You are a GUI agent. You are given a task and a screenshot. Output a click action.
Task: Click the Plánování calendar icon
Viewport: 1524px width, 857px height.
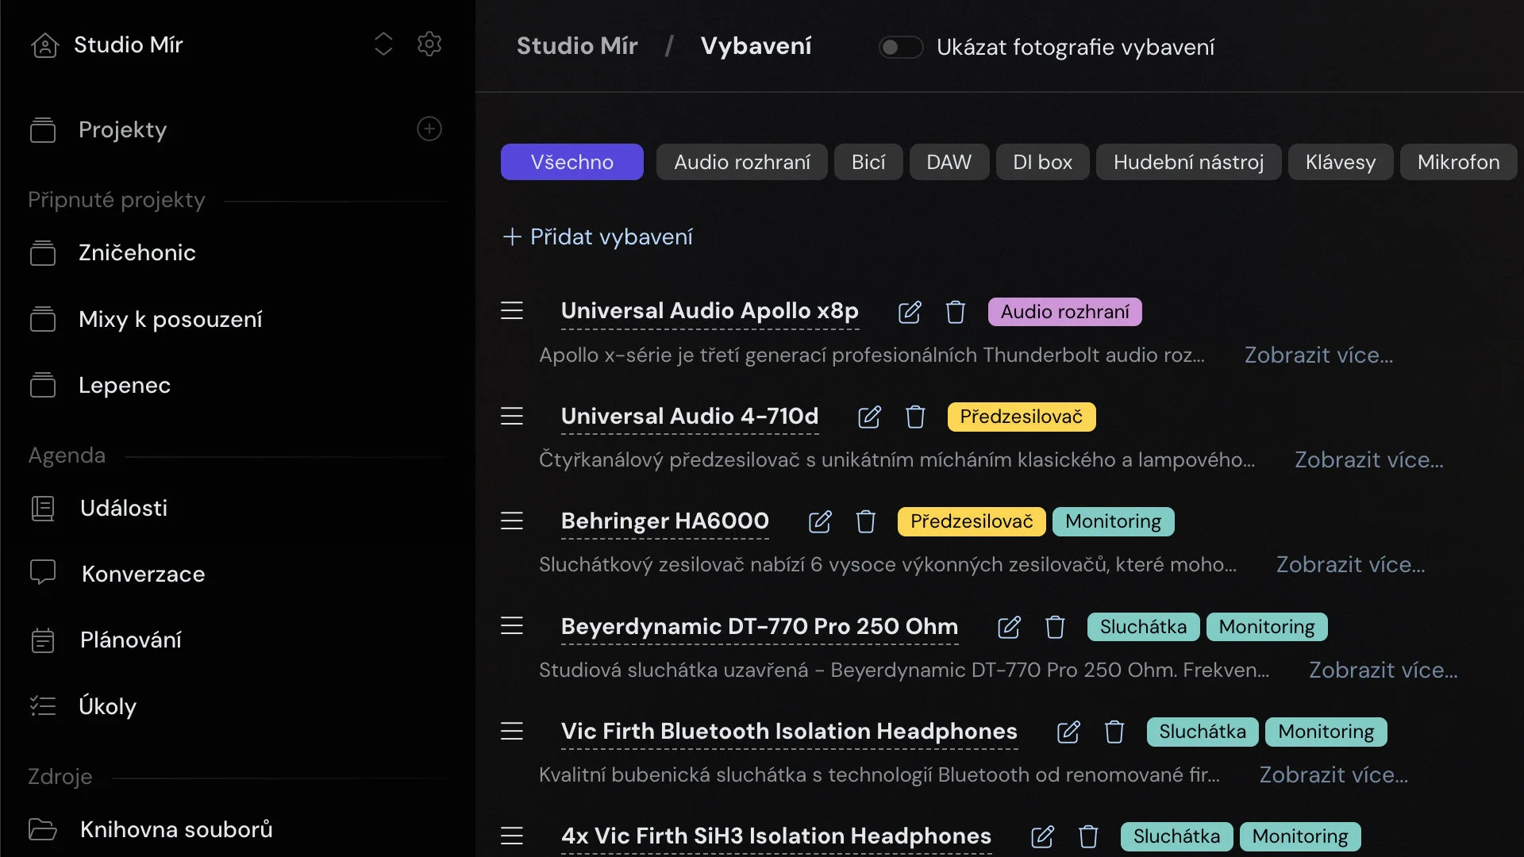43,640
